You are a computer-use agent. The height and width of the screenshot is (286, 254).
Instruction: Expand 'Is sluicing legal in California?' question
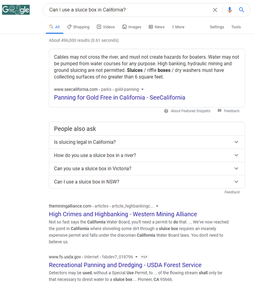pyautogui.click(x=147, y=142)
